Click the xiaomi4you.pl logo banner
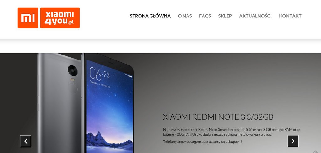 click(x=60, y=18)
